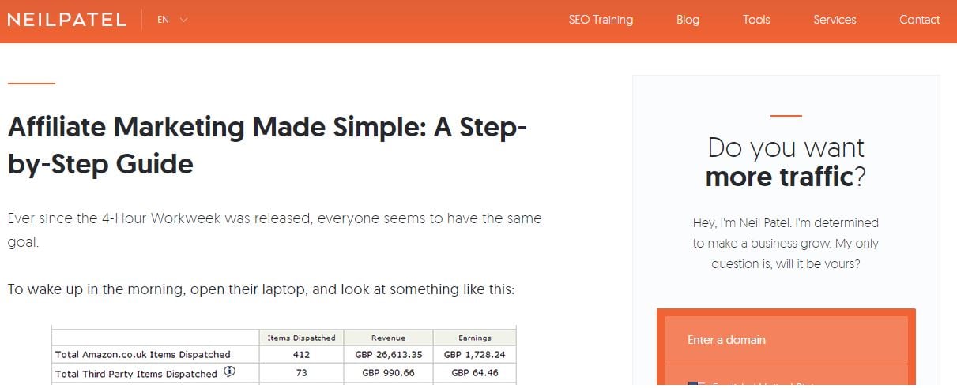Image resolution: width=957 pixels, height=388 pixels.
Task: Click the Revenue column header
Action: tap(388, 338)
